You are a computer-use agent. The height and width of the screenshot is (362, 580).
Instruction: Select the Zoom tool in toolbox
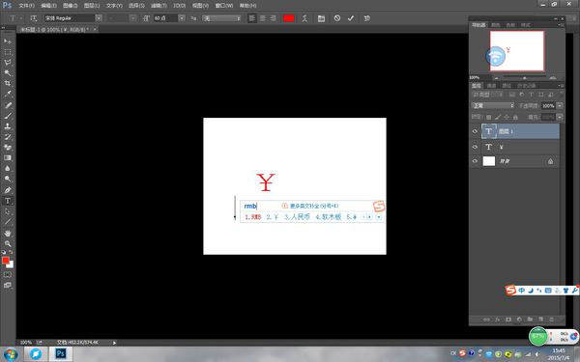[x=8, y=244]
